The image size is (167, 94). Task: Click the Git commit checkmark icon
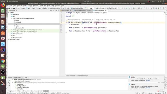(x=144, y=8)
